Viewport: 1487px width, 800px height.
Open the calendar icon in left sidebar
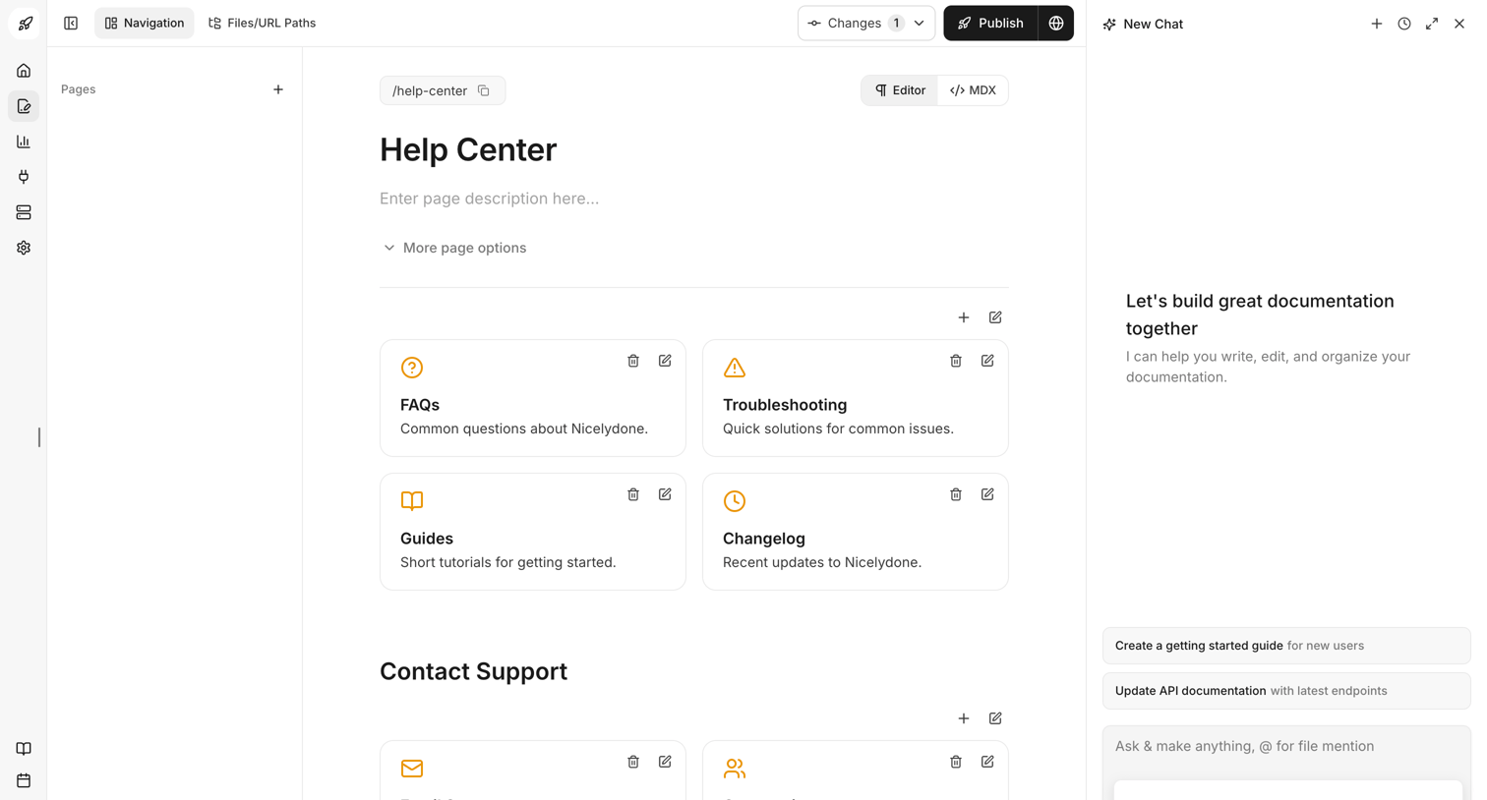(x=24, y=780)
